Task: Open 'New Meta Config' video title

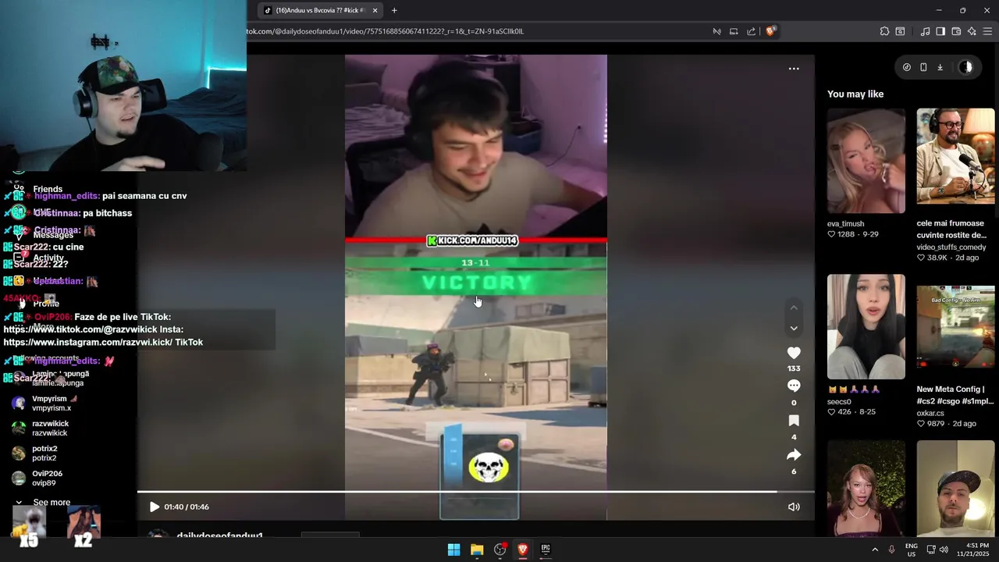Action: click(955, 395)
